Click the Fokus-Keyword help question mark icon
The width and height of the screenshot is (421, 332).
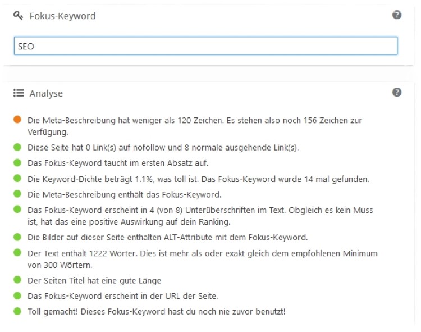[x=397, y=15]
